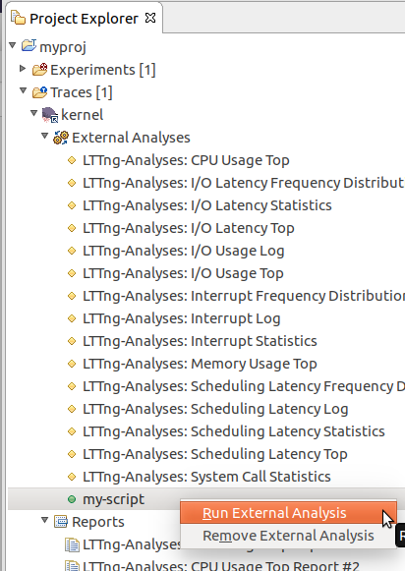The width and height of the screenshot is (405, 571).
Task: Select LTTng-Analyses: Scheduling Latency Frequency entry
Action: pos(243,386)
